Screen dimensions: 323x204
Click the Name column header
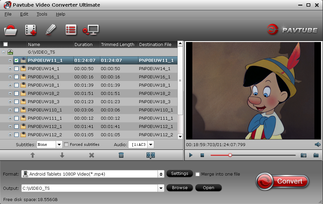[50, 44]
